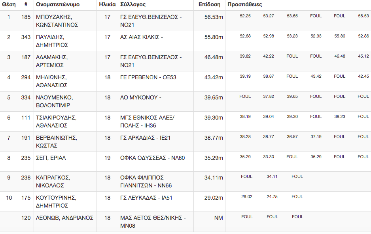Viewport: 371px width, 234px height.
Task: Click the Σύλλογος column header
Action: 133,4
